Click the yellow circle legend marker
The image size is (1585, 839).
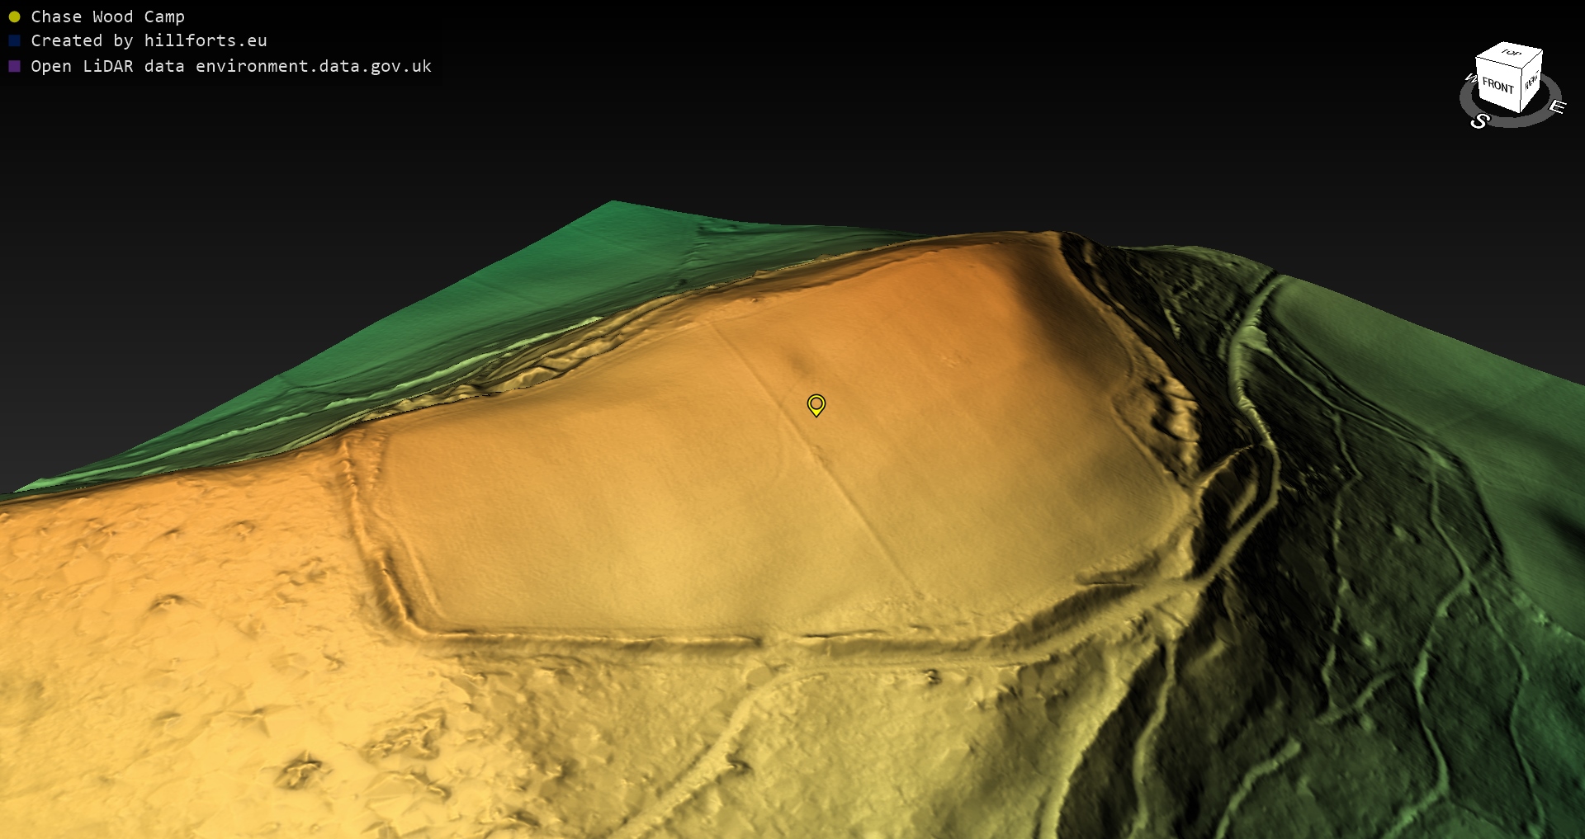coord(14,16)
